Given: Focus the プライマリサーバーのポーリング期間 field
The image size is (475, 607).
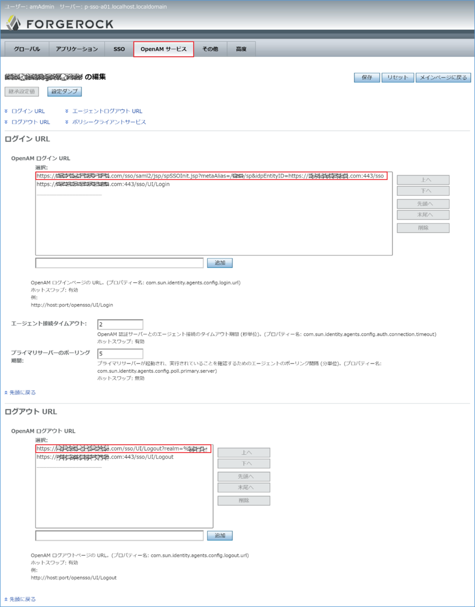Looking at the screenshot, I should tap(120, 354).
